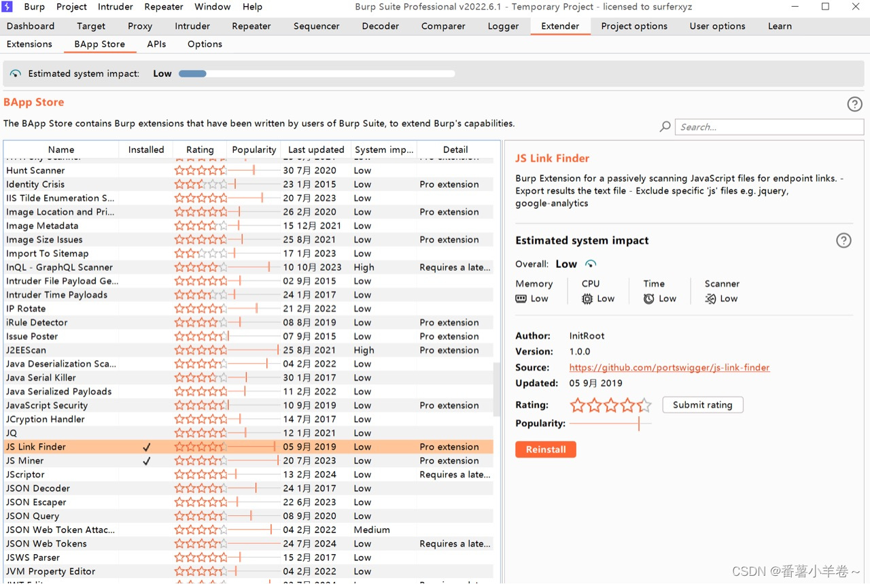Switch to the Extensions sub-tab
870x584 pixels.
pos(29,44)
